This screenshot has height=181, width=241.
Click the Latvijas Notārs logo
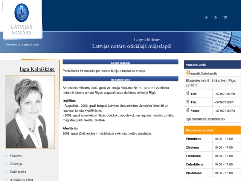[21, 19]
